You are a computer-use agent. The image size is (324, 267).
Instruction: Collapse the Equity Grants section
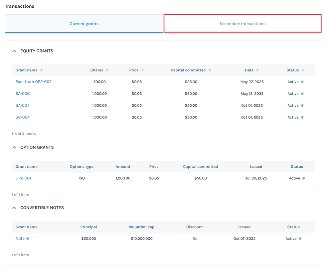(14, 51)
